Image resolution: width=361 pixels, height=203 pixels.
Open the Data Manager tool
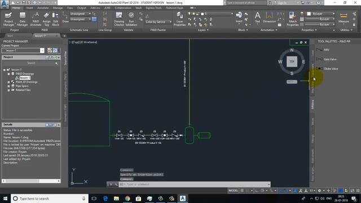coord(23,19)
